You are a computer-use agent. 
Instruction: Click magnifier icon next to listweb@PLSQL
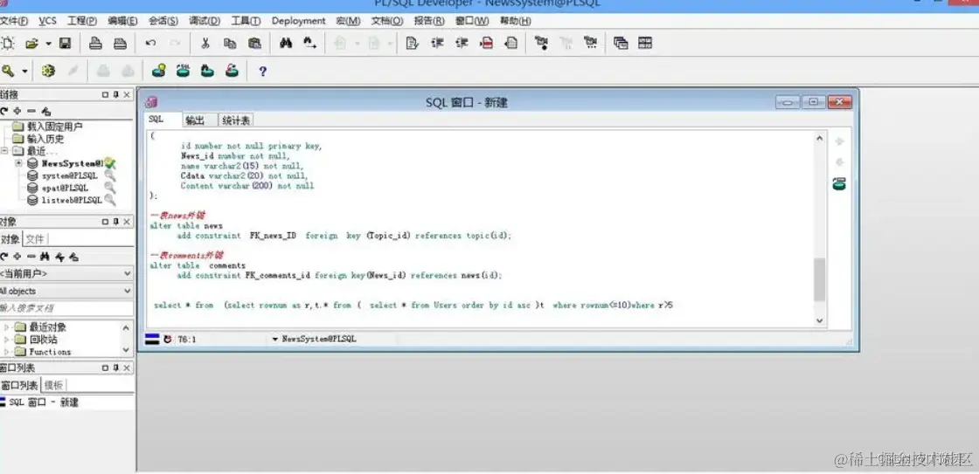pyautogui.click(x=110, y=200)
